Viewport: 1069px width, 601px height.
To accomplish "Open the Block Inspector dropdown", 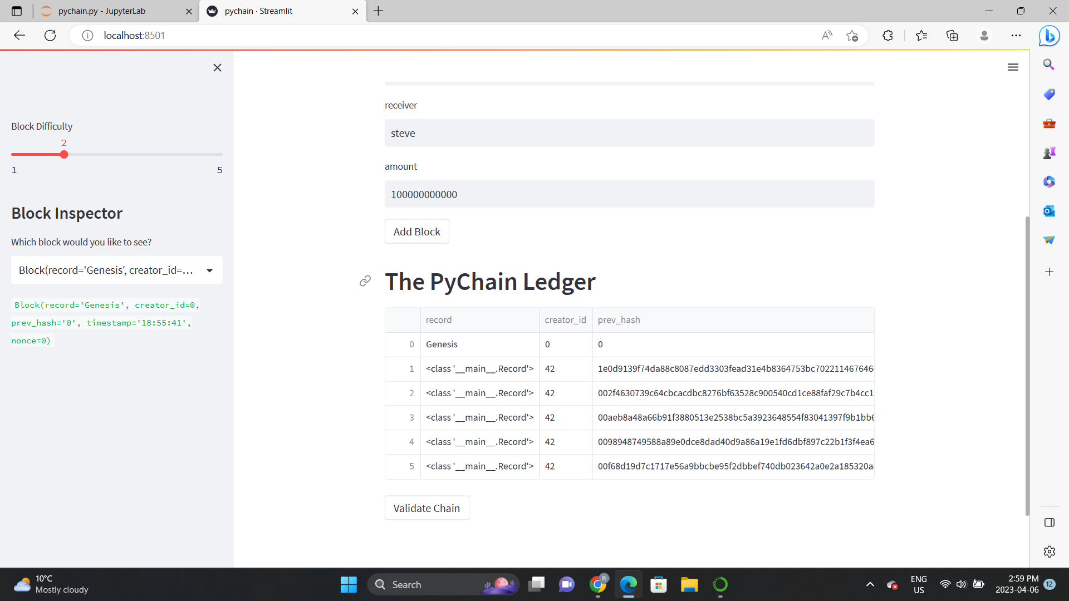I will [x=116, y=270].
